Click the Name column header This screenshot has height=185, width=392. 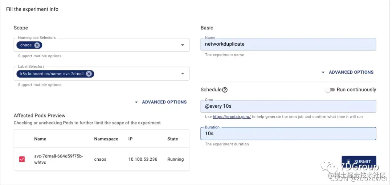(x=40, y=139)
